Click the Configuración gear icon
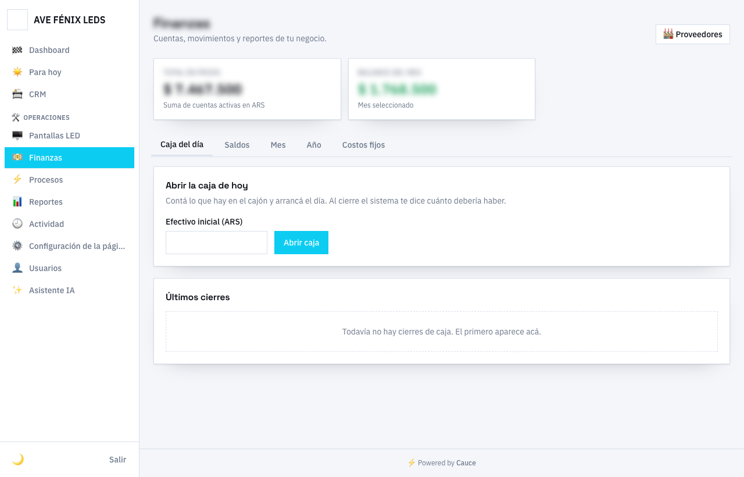This screenshot has width=744, height=477. click(17, 246)
